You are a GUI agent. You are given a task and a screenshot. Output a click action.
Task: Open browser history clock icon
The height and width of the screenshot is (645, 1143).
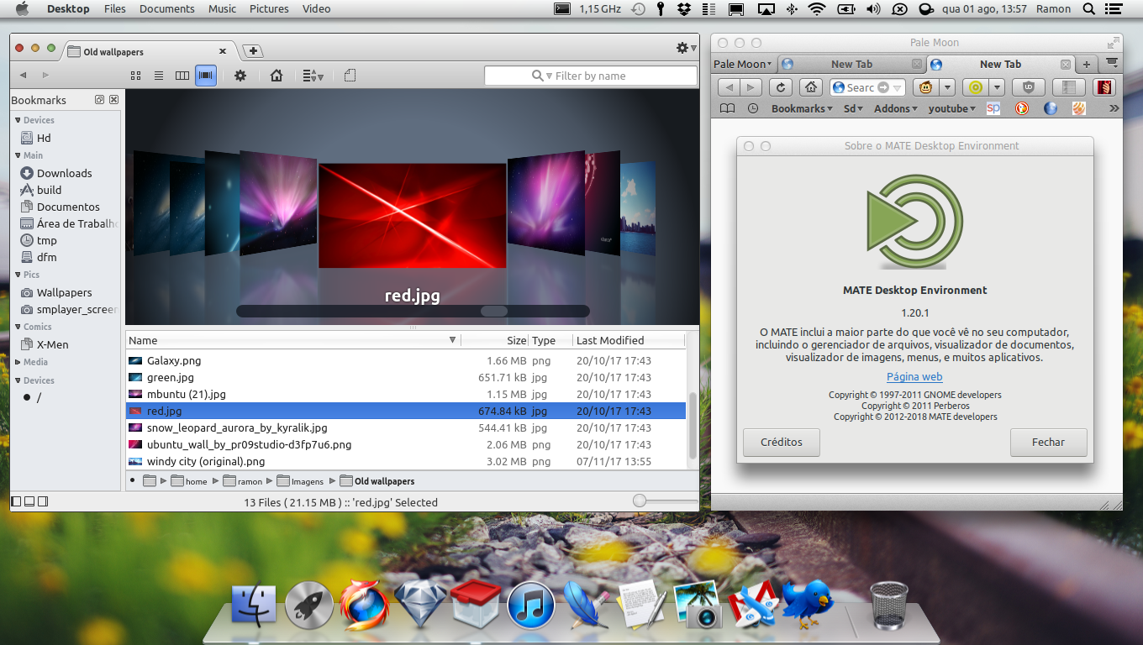pos(753,108)
